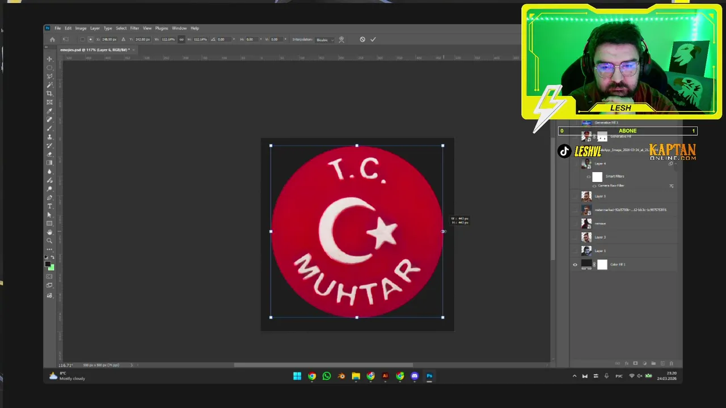Toggle maintain aspect ratio link

click(181, 40)
